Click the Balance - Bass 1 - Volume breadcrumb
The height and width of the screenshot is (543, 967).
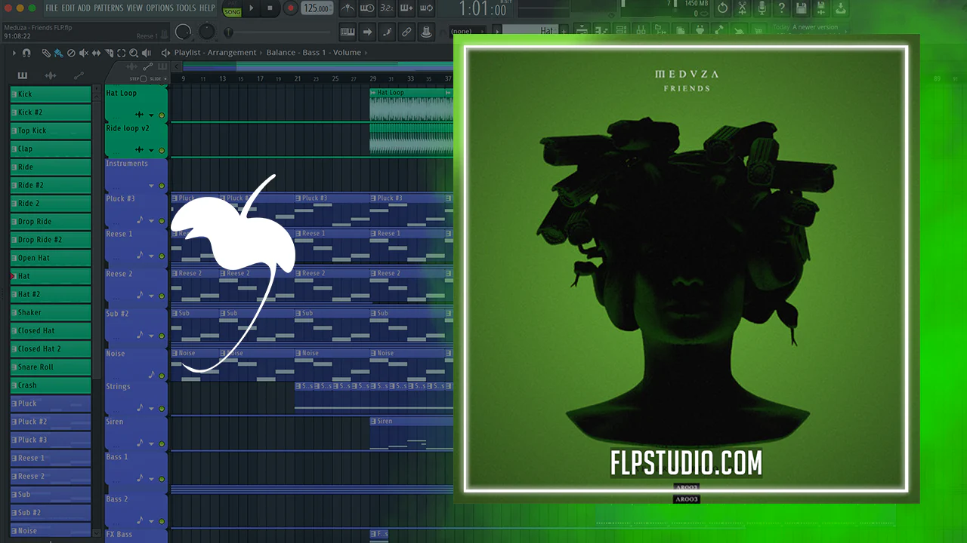(314, 53)
